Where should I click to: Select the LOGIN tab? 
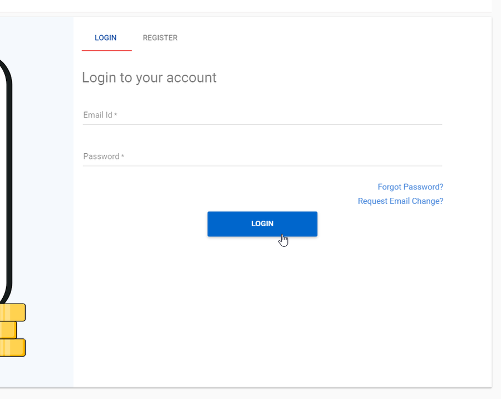point(106,38)
